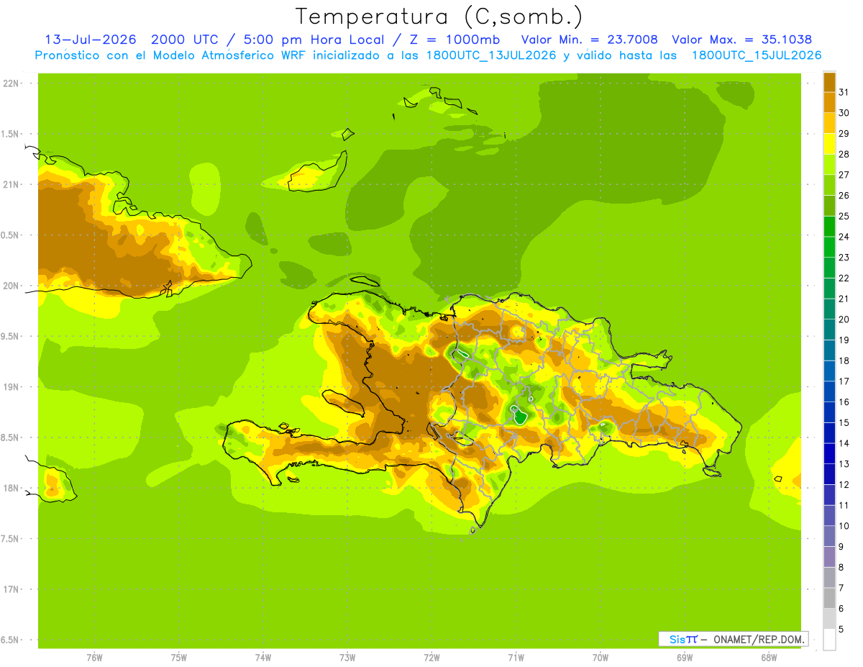This screenshot has height=667, width=863.
Task: Click the '31' colorbar value label
Action: [844, 92]
